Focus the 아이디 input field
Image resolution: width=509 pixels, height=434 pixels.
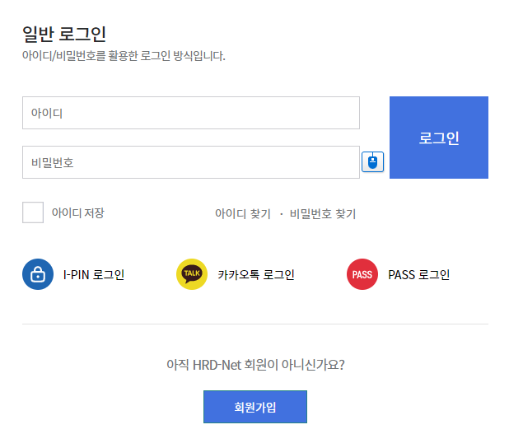pyautogui.click(x=191, y=113)
